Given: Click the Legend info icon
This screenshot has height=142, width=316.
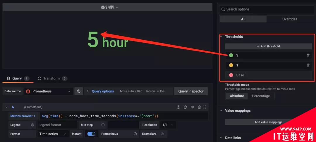Looking at the screenshot, I should tap(32, 125).
